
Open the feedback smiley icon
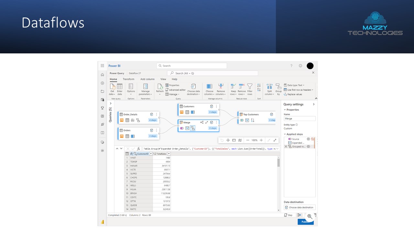(300, 66)
